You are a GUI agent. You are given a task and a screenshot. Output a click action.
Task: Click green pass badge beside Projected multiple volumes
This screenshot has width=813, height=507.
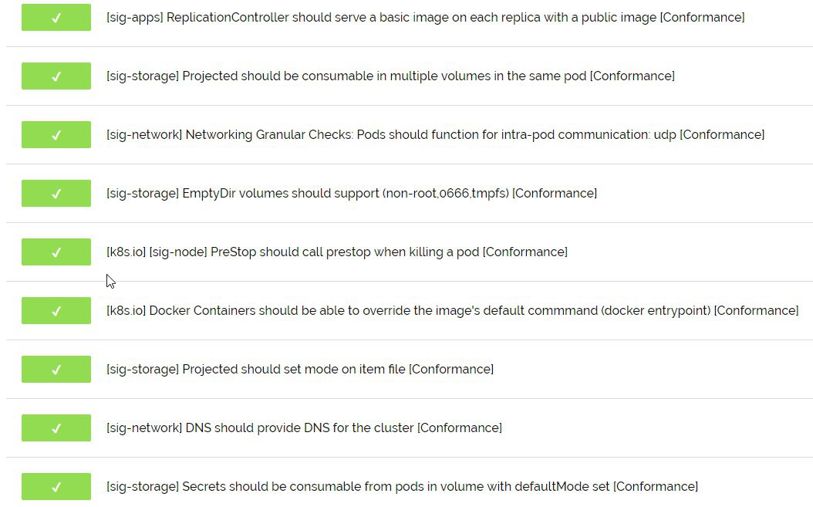tap(56, 76)
